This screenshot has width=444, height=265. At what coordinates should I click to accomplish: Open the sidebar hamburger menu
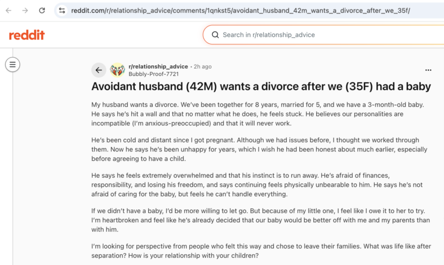(12, 65)
